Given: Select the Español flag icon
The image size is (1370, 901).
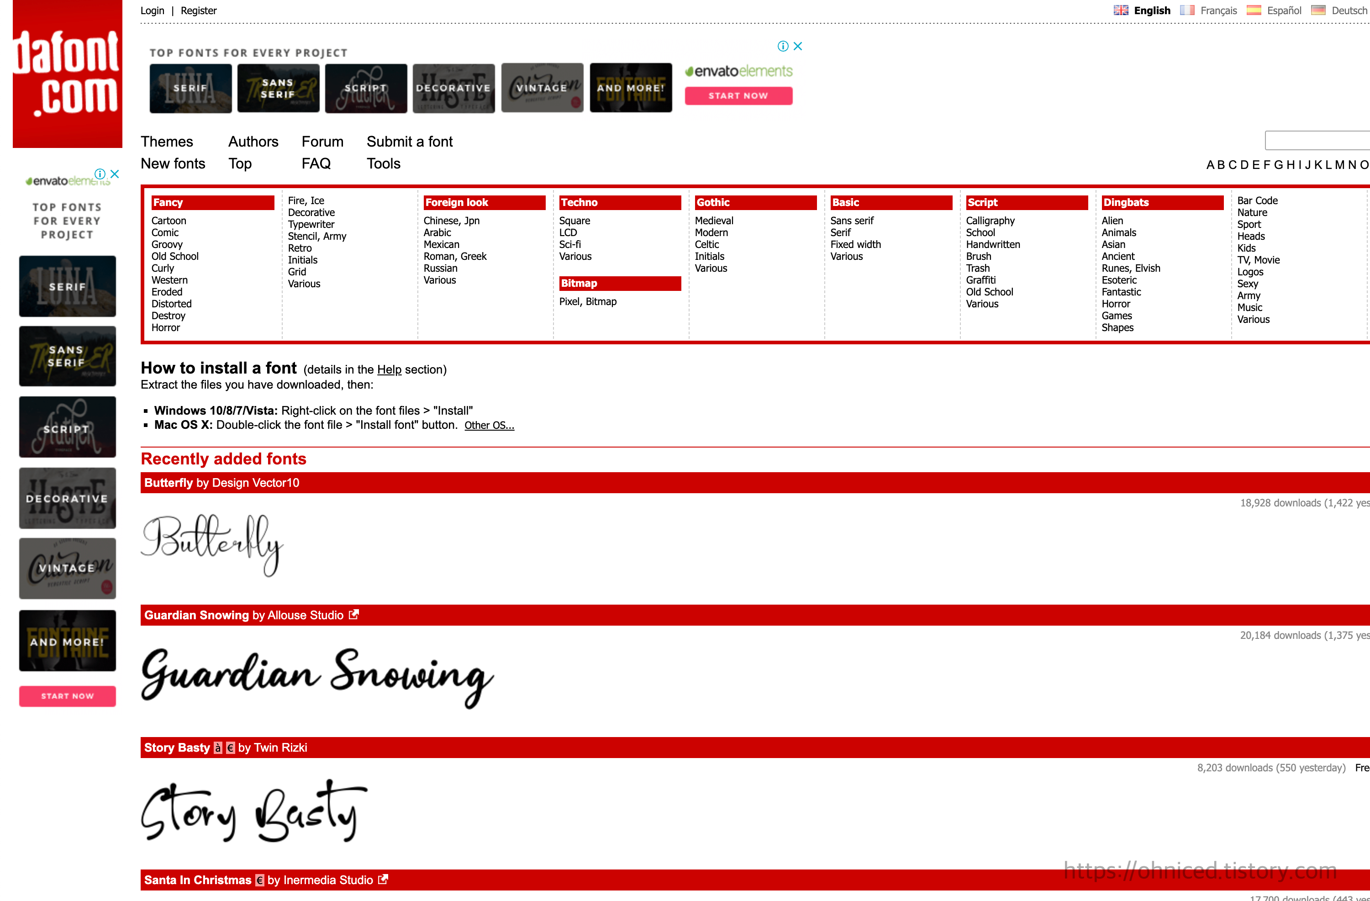Looking at the screenshot, I should coord(1254,11).
